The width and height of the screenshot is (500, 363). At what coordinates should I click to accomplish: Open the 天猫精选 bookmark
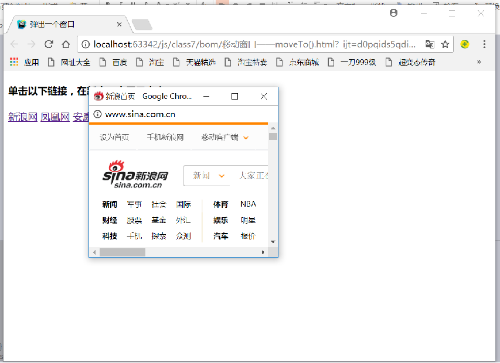195,62
